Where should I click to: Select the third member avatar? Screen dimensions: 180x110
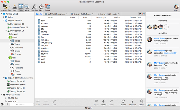pos(160,27)
